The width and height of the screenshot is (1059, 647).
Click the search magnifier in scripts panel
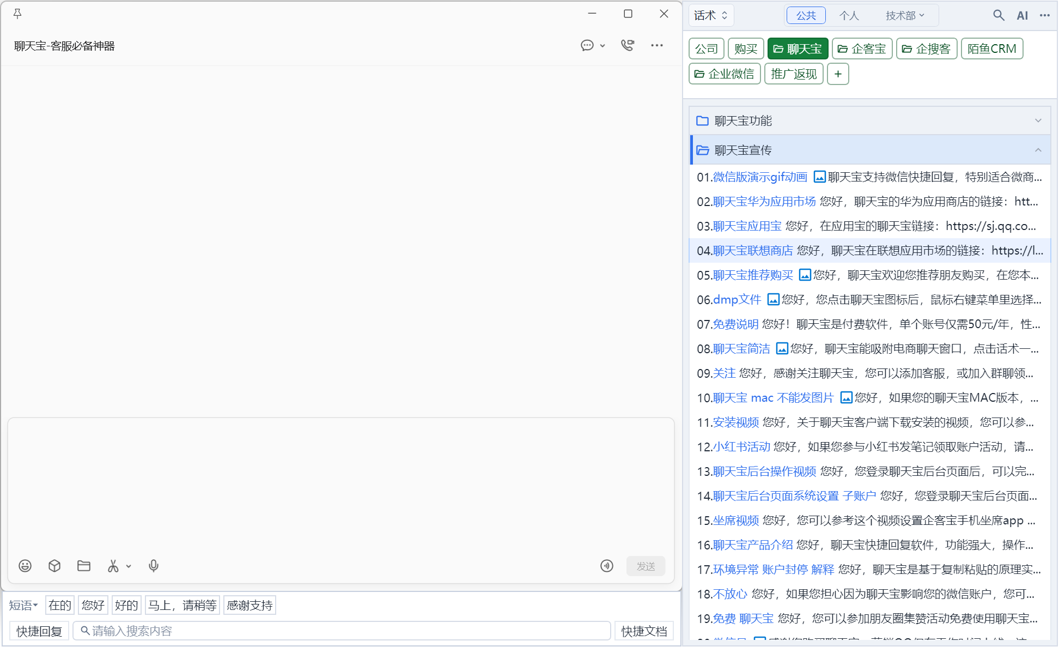(x=998, y=15)
